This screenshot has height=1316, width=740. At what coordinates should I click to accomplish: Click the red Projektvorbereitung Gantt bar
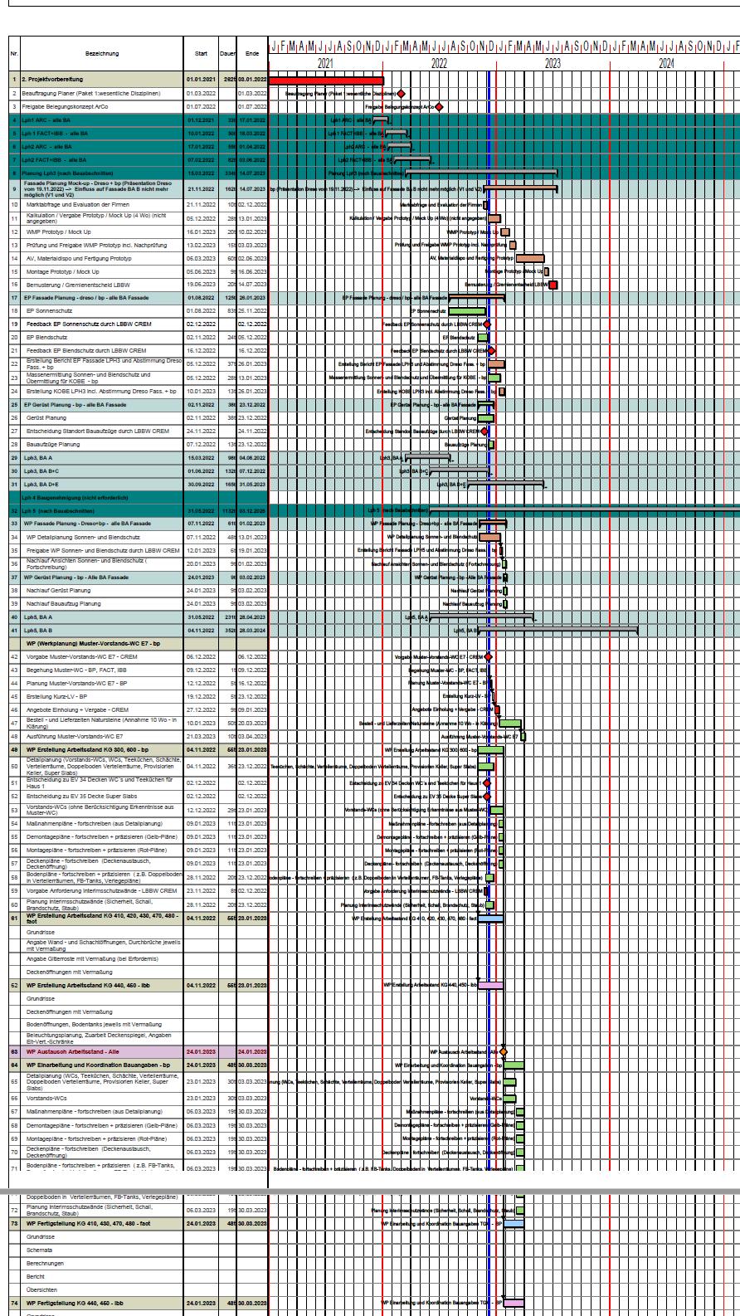(x=327, y=80)
